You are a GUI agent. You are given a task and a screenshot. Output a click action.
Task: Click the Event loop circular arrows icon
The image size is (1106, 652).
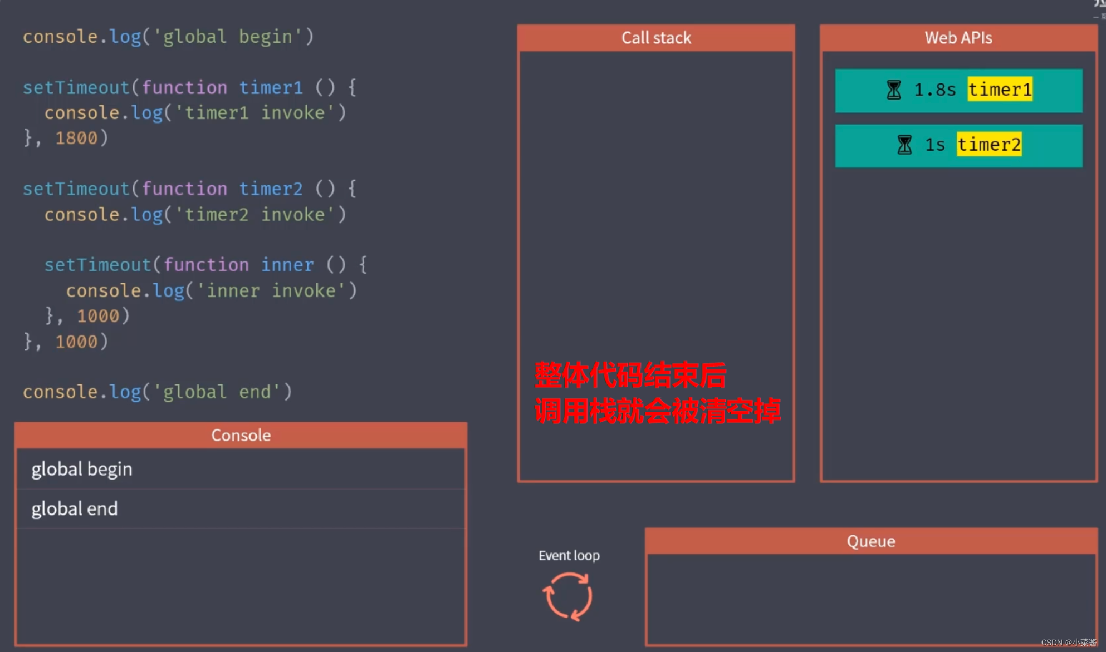567,597
